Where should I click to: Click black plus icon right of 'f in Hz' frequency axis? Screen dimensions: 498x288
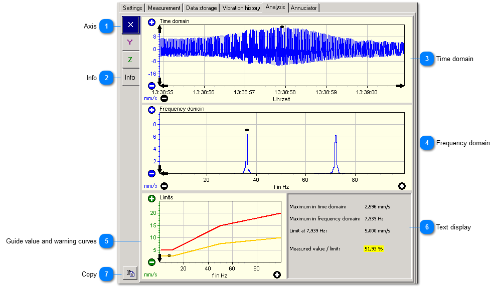402,186
